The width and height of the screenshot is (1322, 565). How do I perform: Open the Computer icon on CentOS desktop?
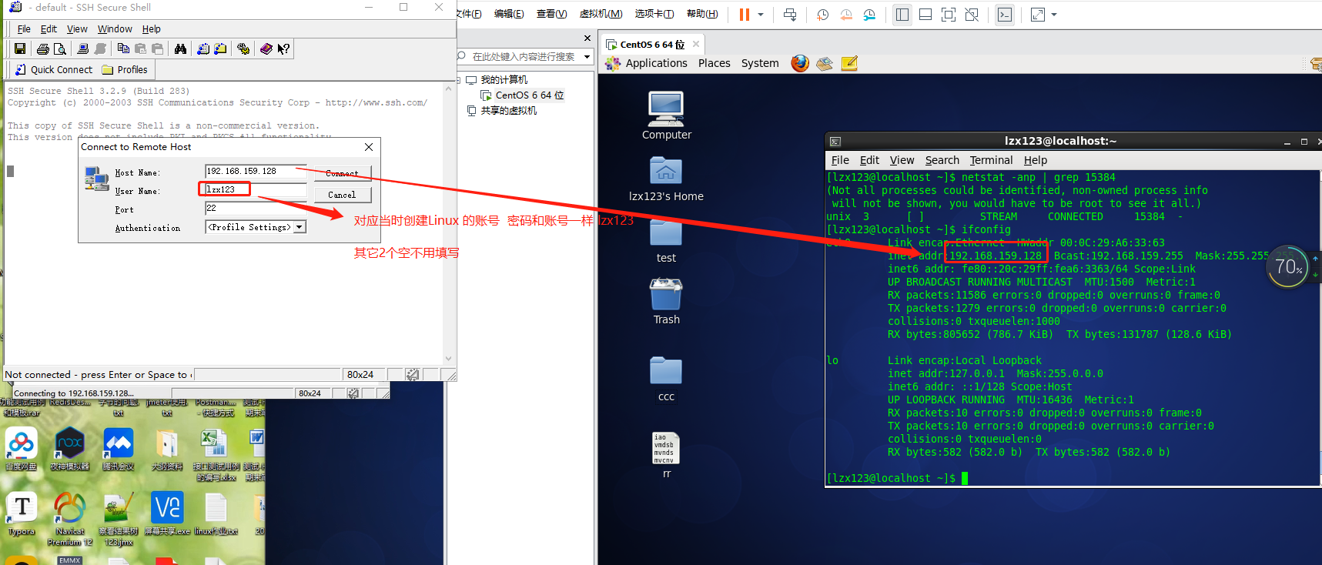pyautogui.click(x=666, y=115)
